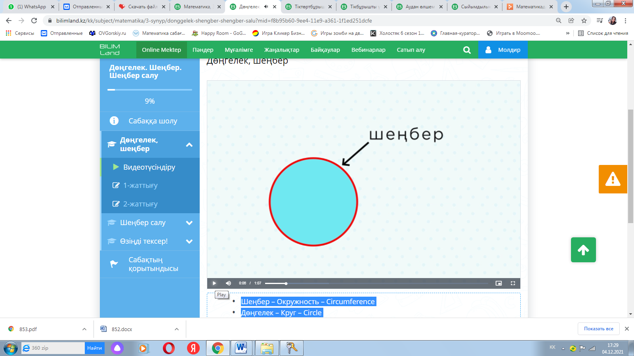
Task: Mute the video volume
Action: (228, 283)
